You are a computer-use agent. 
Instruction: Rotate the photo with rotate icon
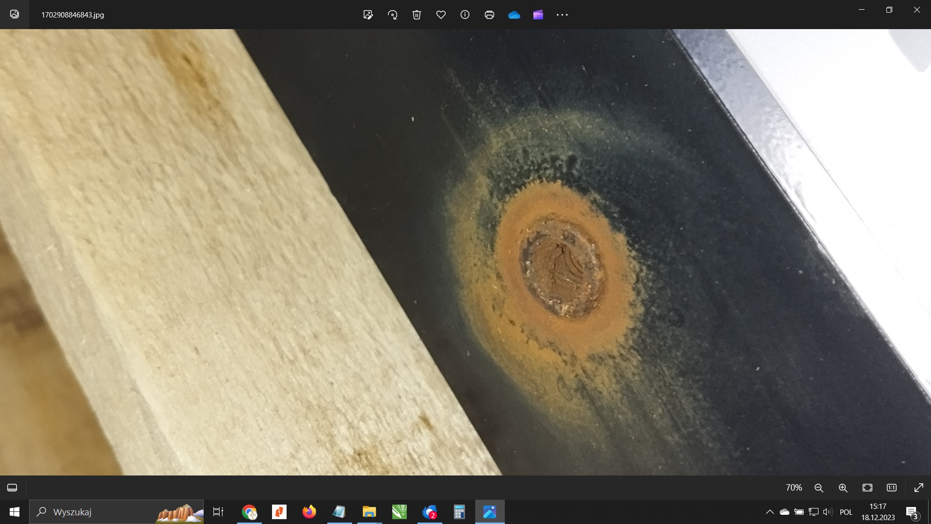pyautogui.click(x=392, y=15)
